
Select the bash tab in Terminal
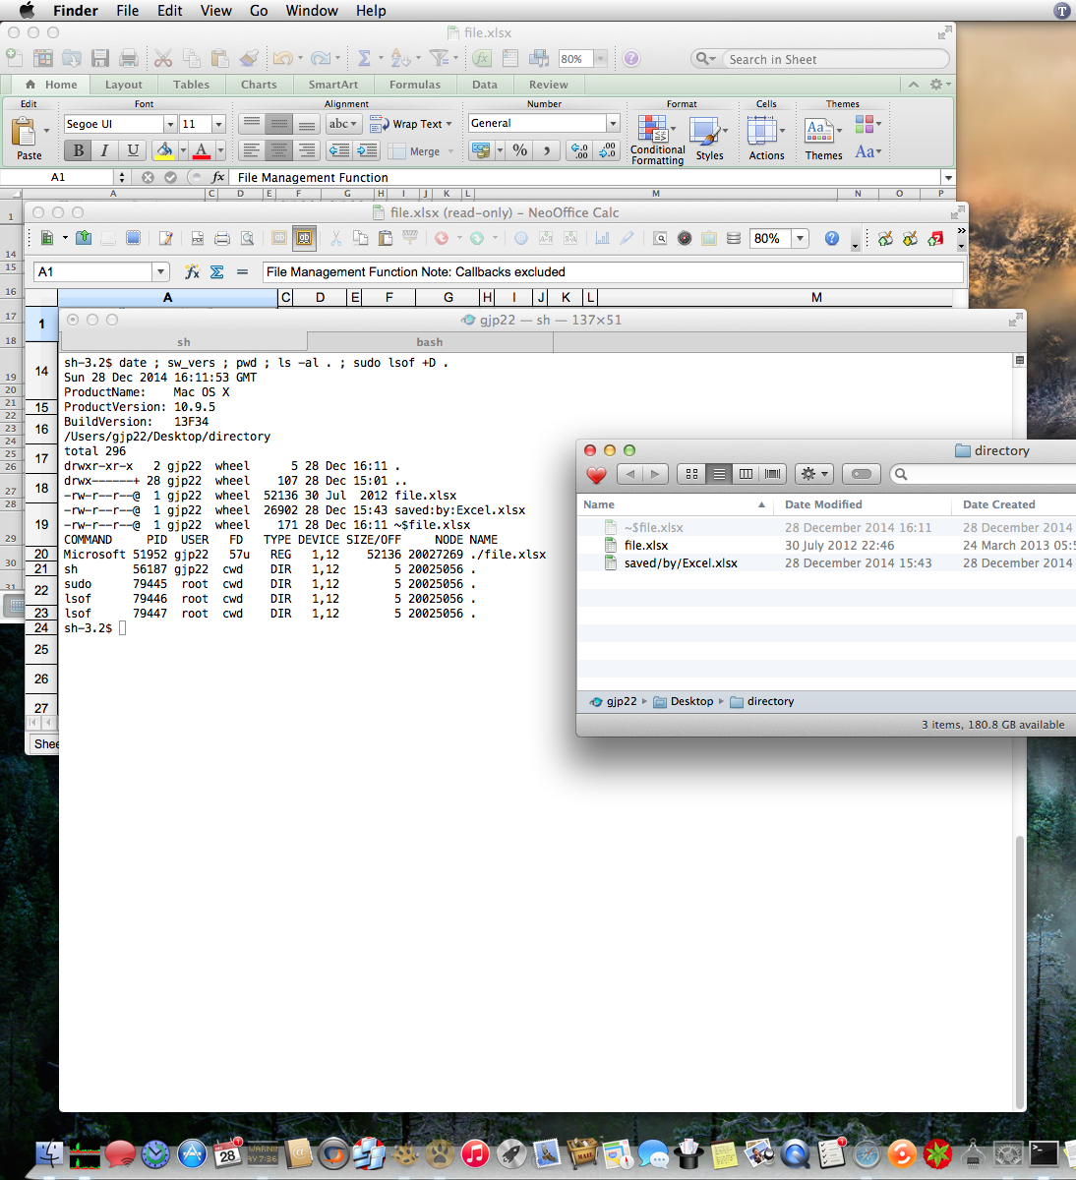(430, 342)
